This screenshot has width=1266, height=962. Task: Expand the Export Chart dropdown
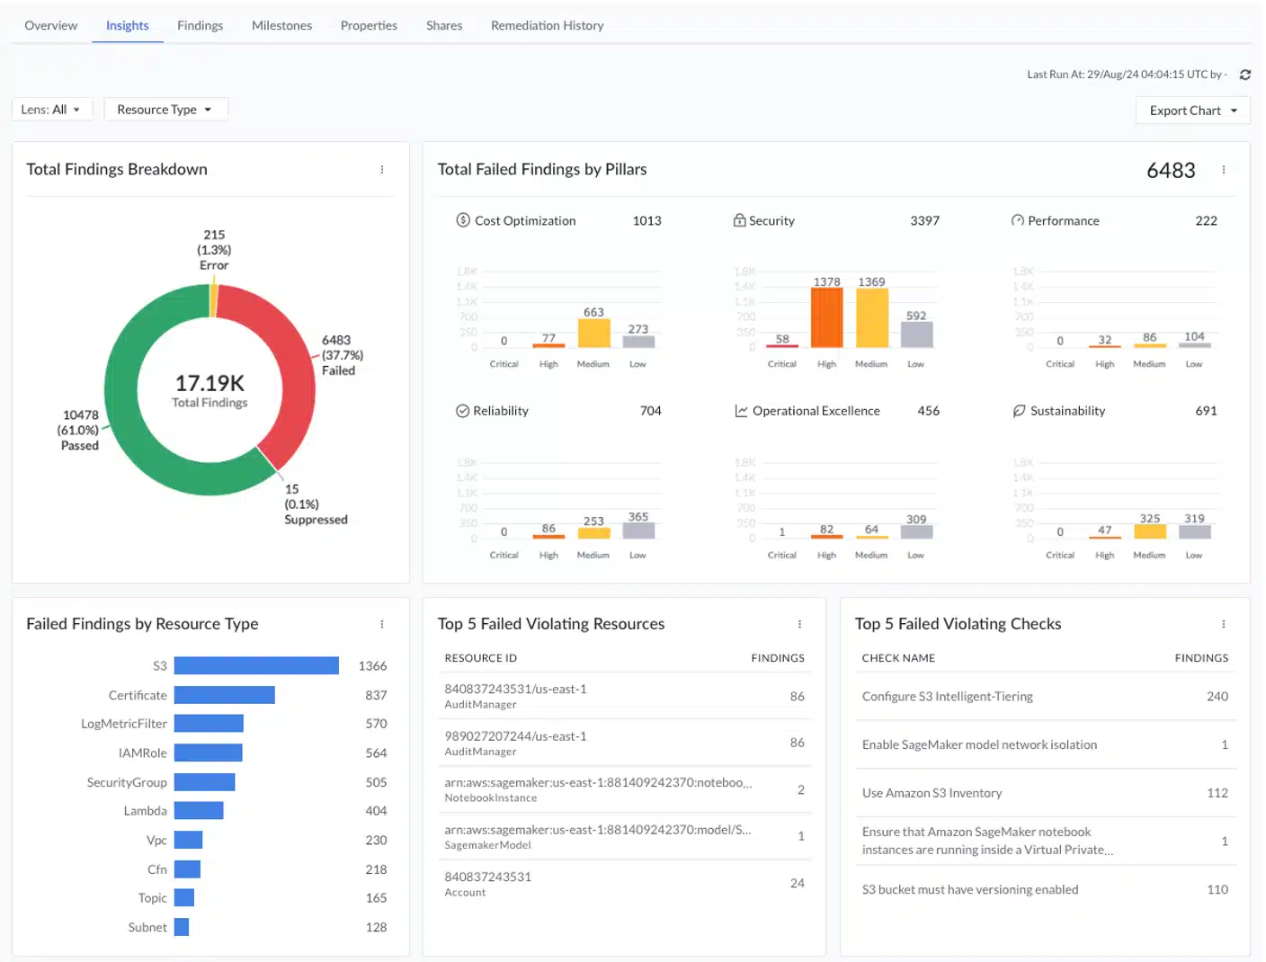[x=1192, y=111]
